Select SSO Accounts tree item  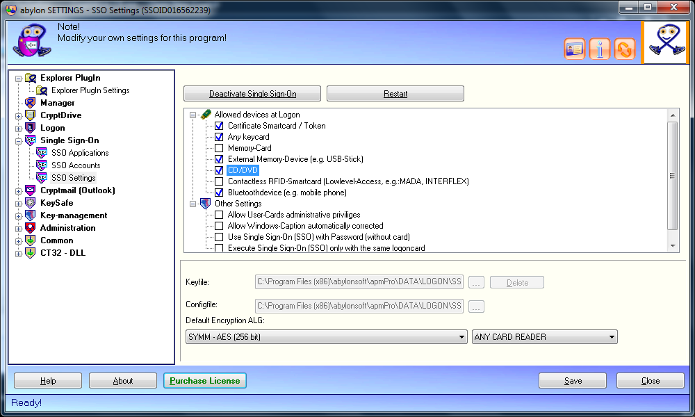pyautogui.click(x=76, y=165)
